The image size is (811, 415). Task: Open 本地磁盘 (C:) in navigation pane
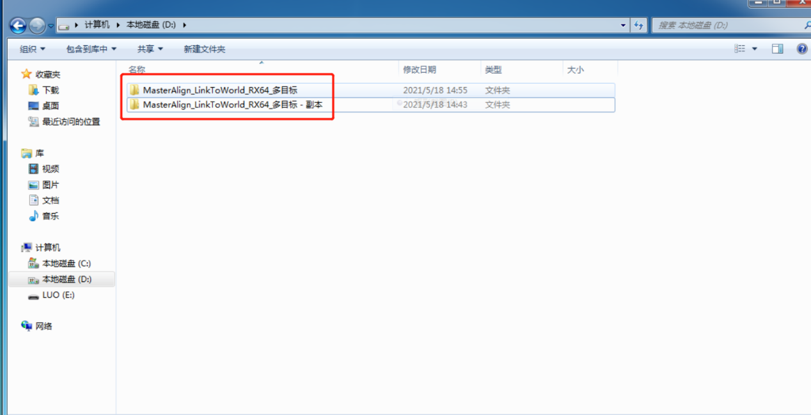point(66,263)
